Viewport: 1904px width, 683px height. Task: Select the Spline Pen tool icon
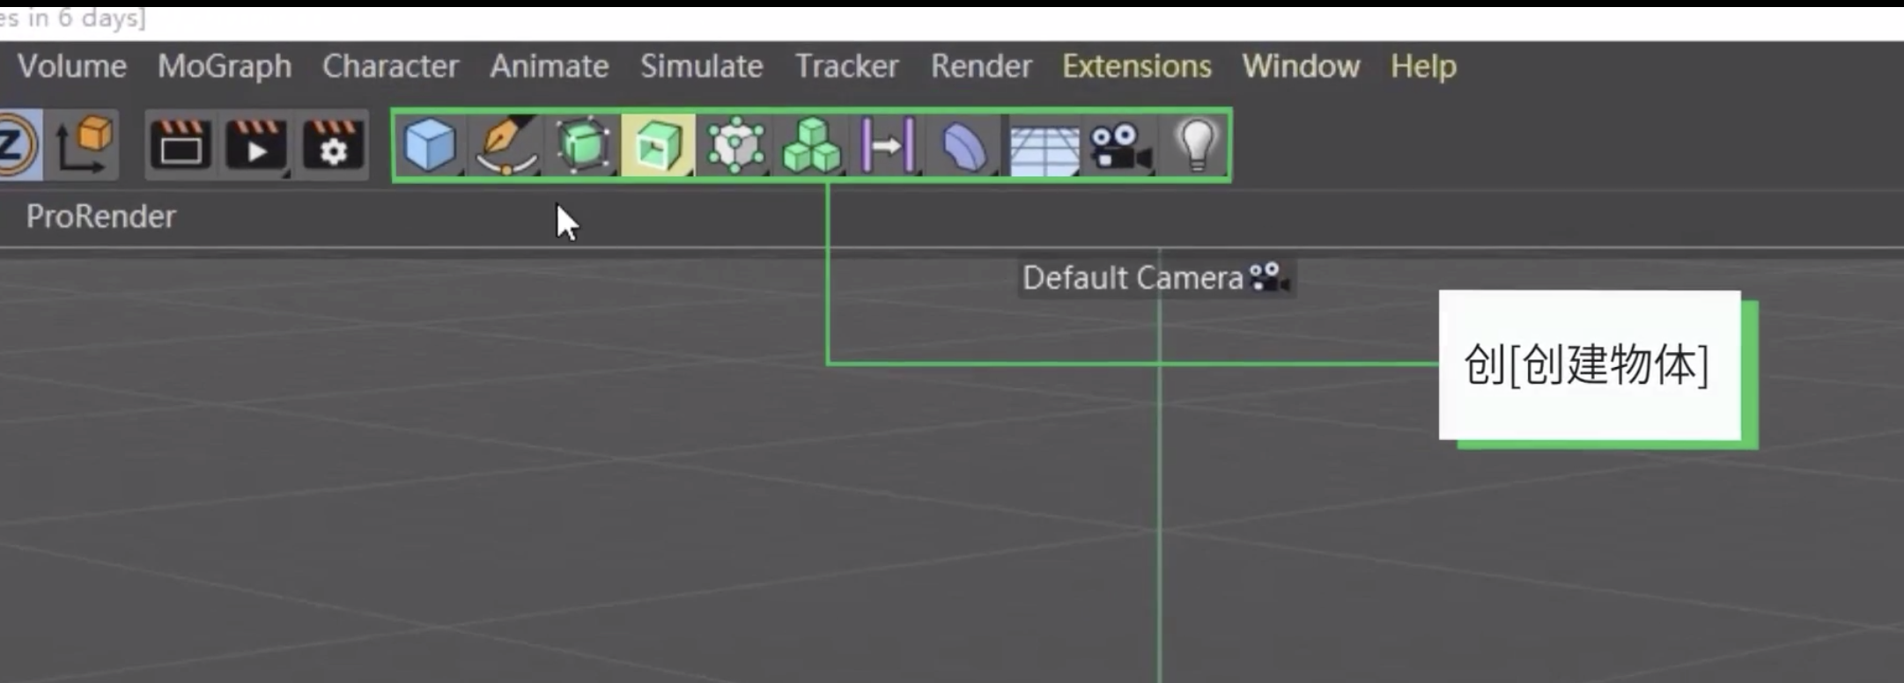pos(506,145)
